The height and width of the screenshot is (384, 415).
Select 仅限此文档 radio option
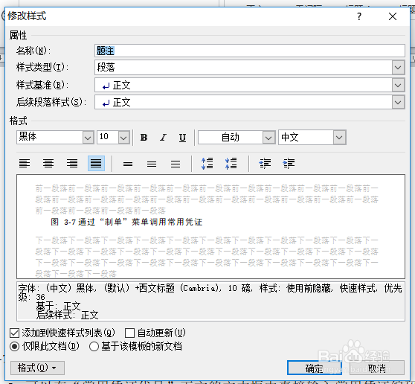coord(15,346)
